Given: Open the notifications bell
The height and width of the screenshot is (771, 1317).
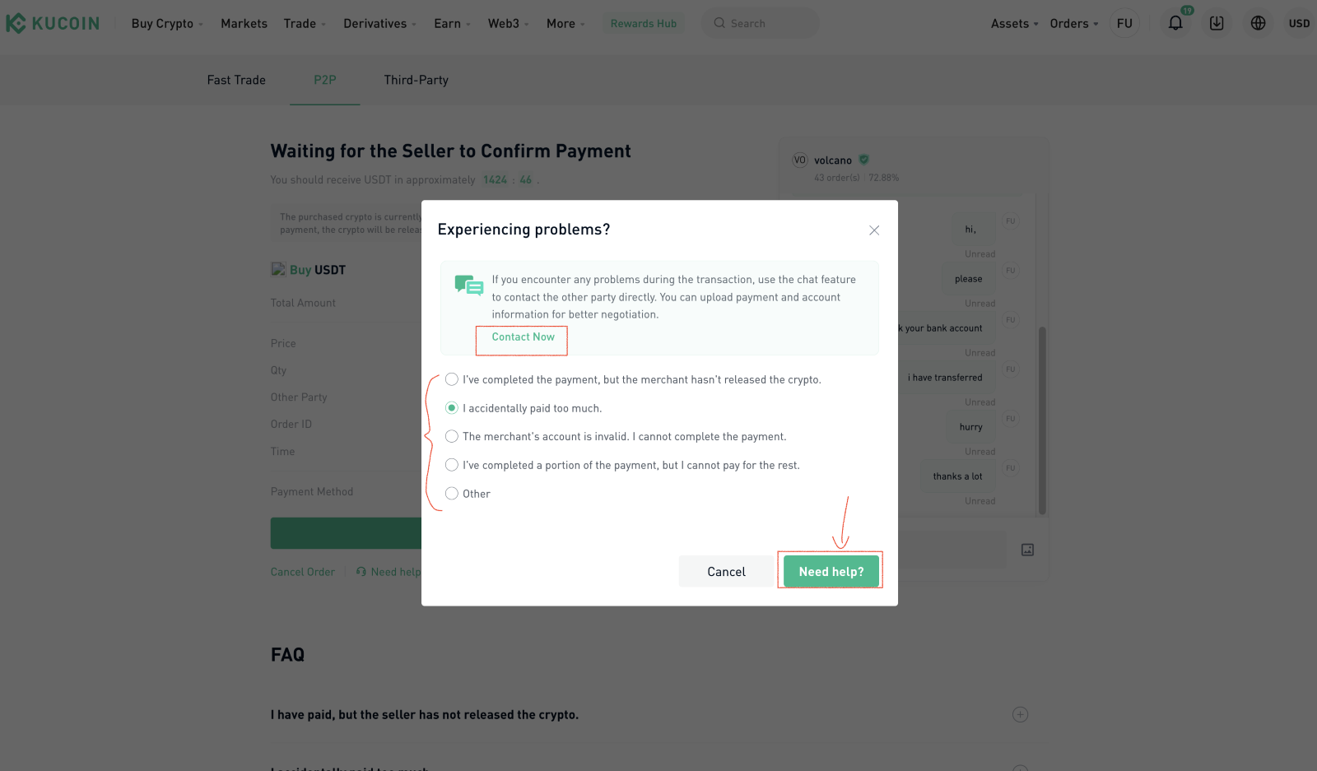Looking at the screenshot, I should pos(1175,23).
